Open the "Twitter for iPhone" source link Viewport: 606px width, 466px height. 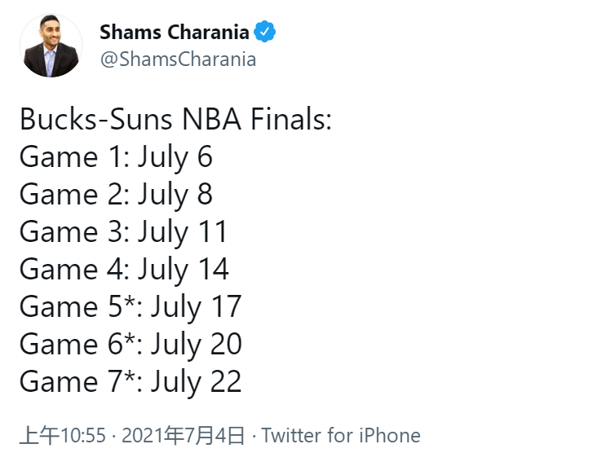341,436
